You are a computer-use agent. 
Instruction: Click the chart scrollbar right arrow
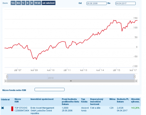pyautogui.click(x=136, y=81)
